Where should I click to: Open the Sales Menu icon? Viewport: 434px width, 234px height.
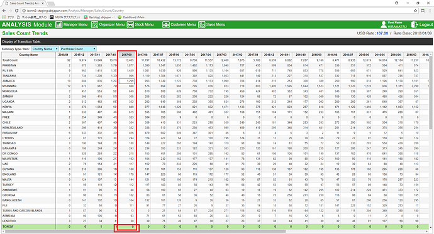(x=201, y=24)
